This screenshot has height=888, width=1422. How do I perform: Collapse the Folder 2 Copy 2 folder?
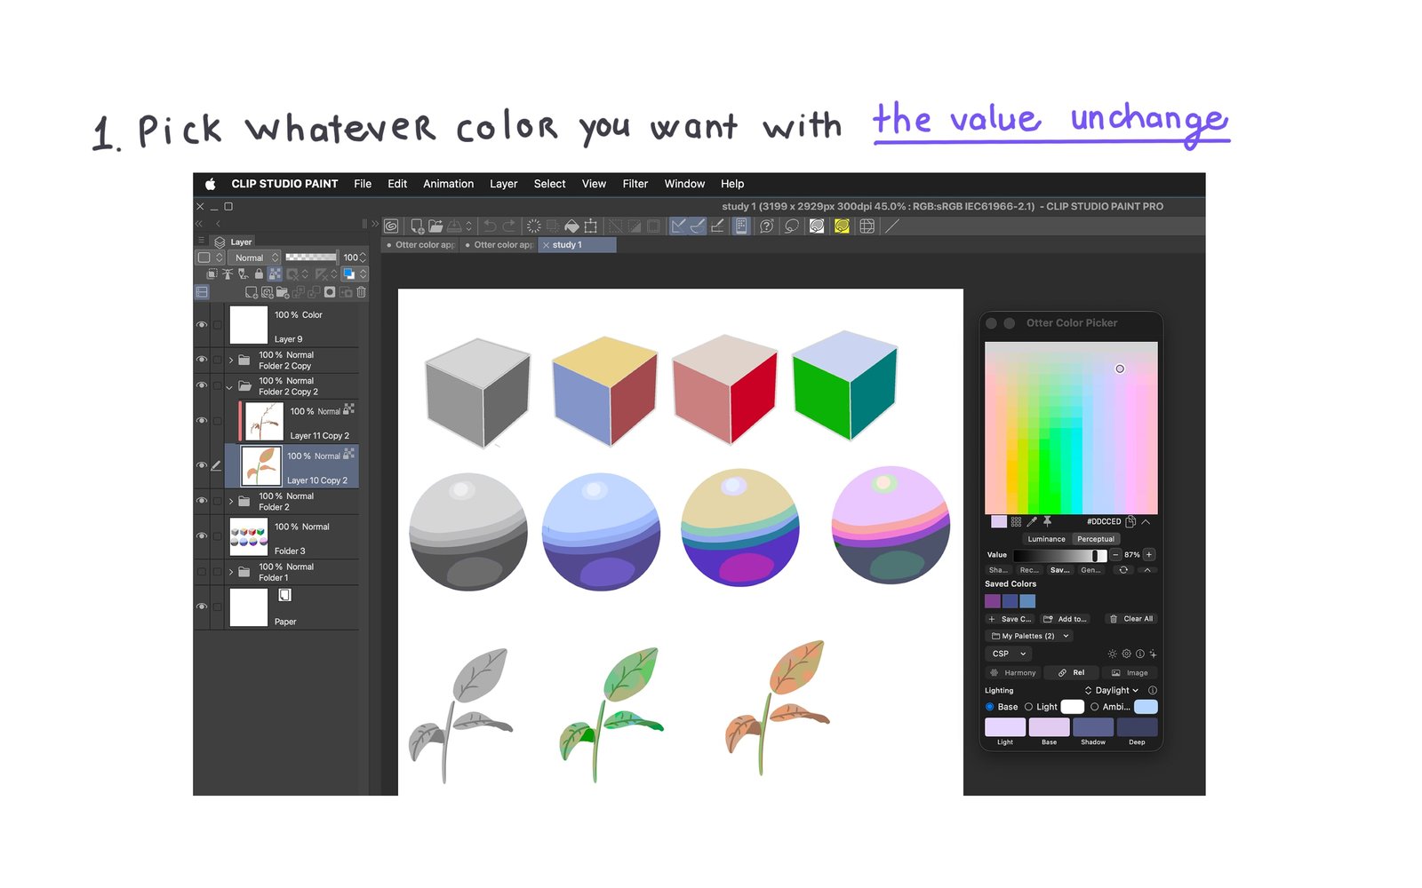point(229,386)
